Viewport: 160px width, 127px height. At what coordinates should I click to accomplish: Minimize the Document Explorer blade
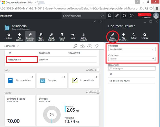pyautogui.click(x=145, y=22)
